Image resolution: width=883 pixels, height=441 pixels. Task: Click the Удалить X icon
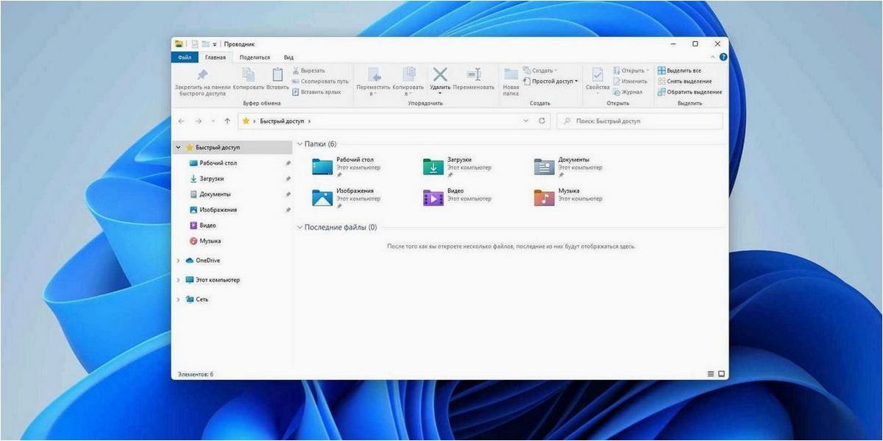click(440, 74)
